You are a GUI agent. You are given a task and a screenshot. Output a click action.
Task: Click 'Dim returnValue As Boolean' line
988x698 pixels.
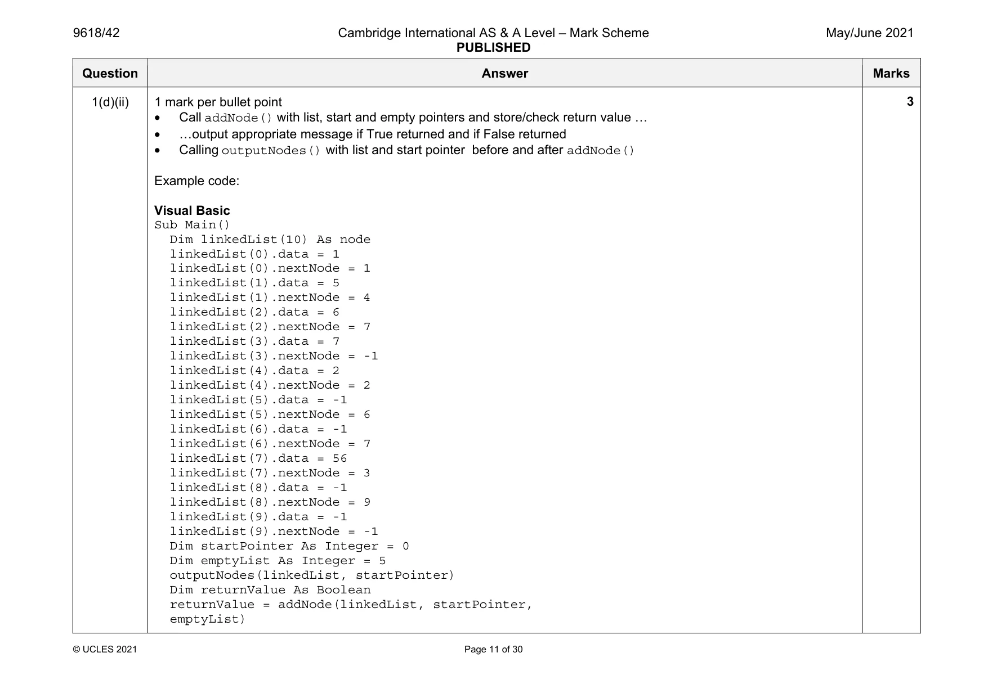click(x=270, y=590)
